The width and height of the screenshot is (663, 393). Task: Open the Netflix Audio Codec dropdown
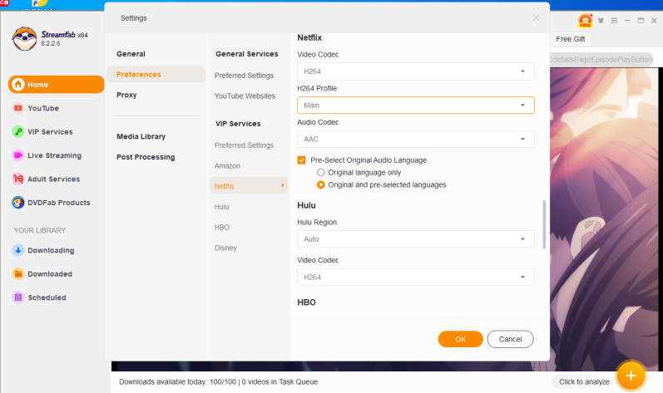pos(415,139)
